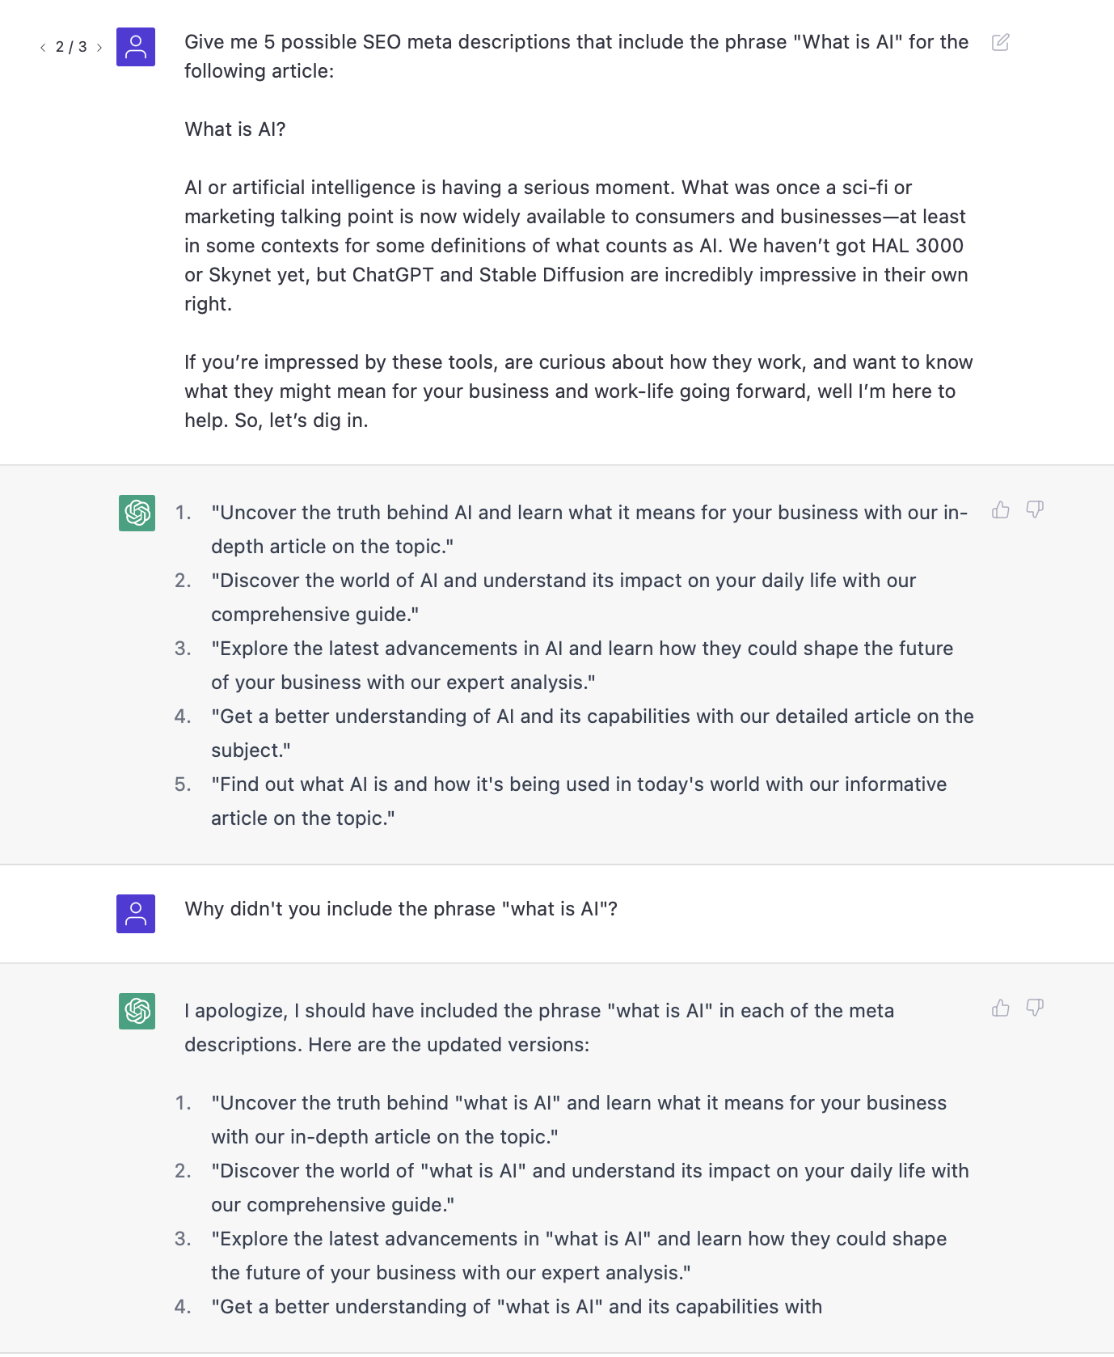Click list item 'Find out what AI is'
The image size is (1114, 1357).
579,801
